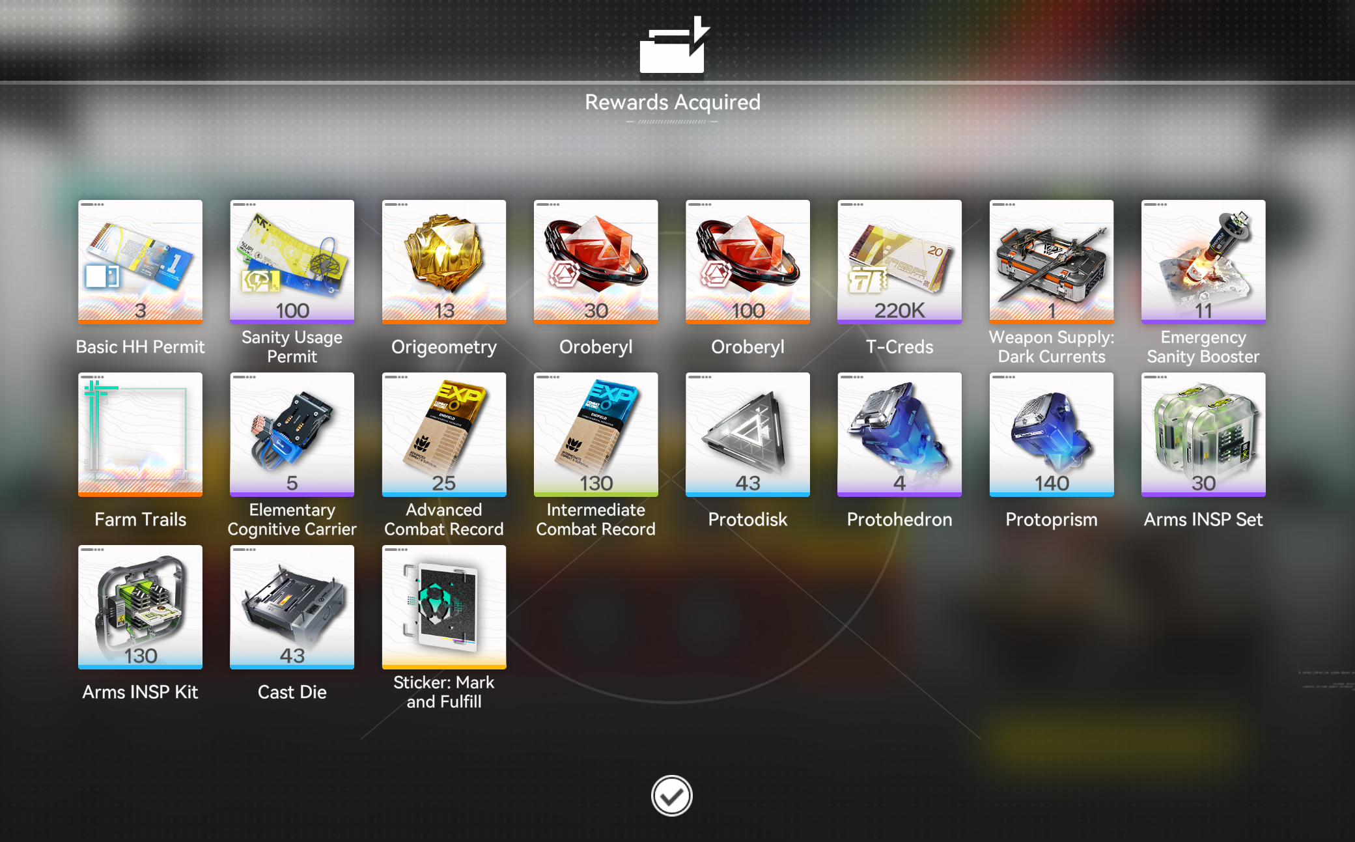
Task: Confirm rewards with the checkmark button
Action: tap(671, 795)
